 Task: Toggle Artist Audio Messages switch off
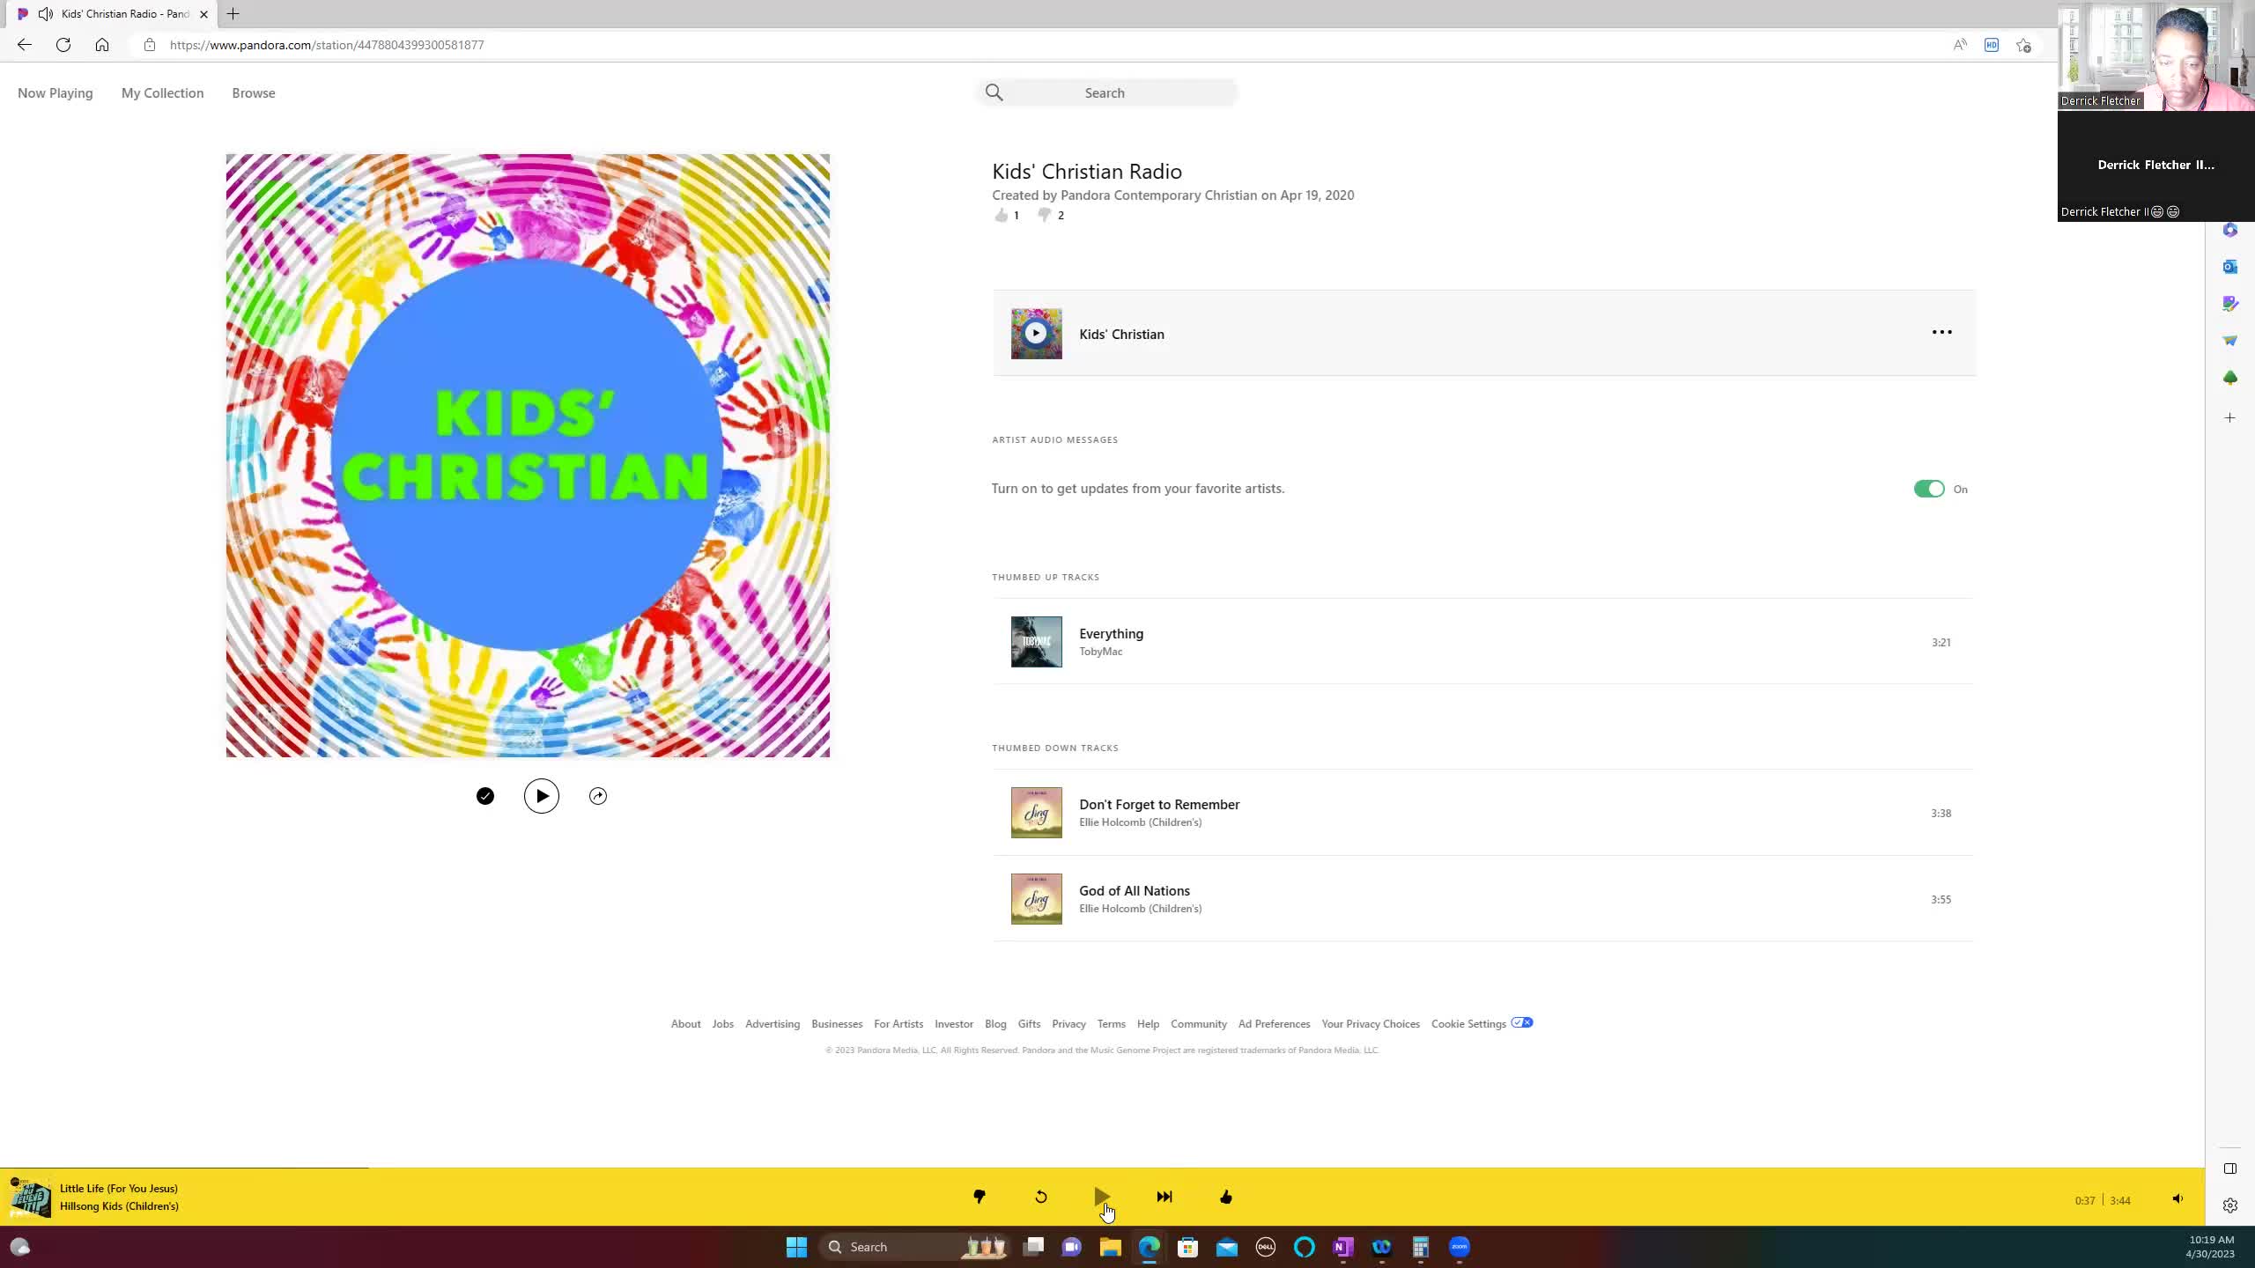click(x=1928, y=489)
